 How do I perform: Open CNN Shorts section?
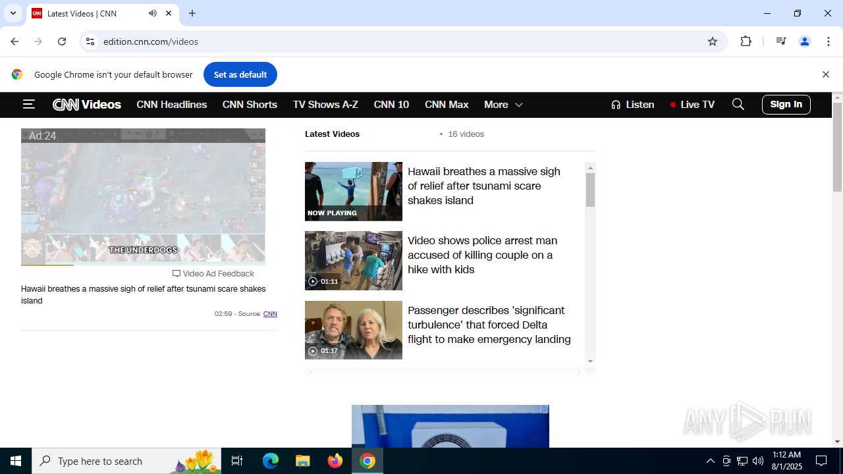click(250, 105)
